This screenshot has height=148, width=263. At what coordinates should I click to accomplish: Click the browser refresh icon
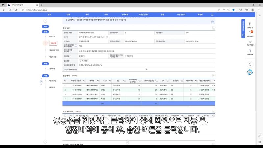10,10
